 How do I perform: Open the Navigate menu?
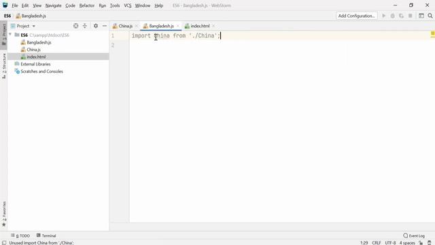coord(53,5)
